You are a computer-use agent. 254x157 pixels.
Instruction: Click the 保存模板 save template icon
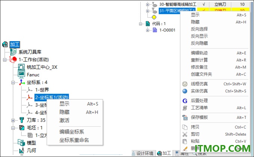click(185, 117)
